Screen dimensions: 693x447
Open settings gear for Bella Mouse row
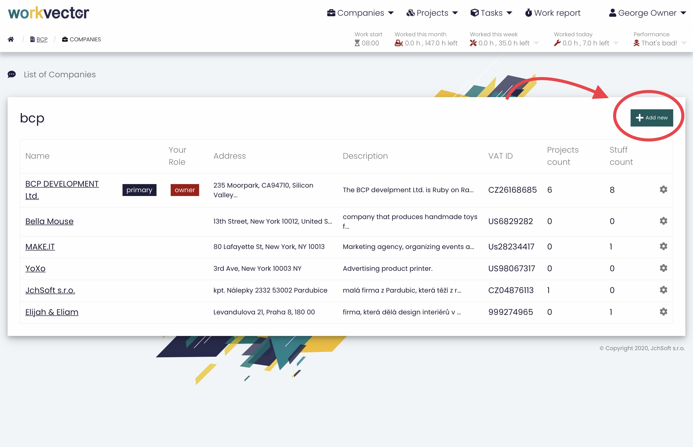tap(663, 221)
